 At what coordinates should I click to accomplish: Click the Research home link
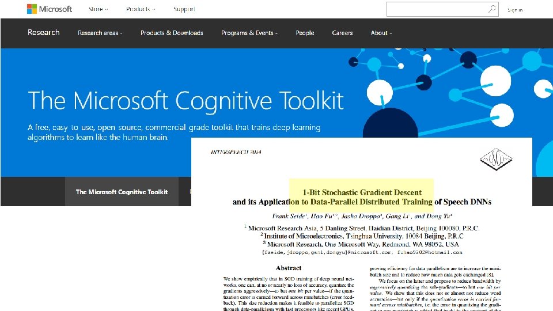click(43, 32)
